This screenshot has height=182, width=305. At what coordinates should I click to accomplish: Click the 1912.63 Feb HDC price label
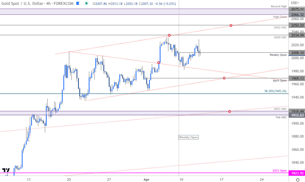[x=297, y=115]
